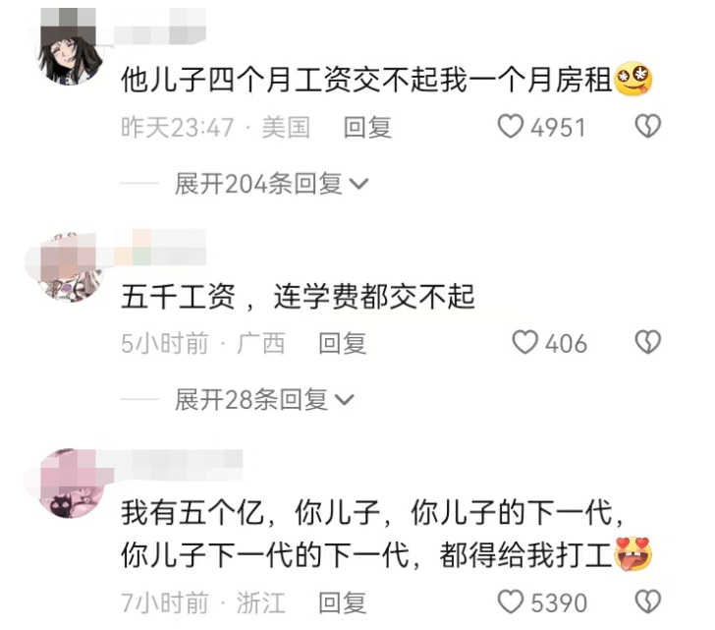
Task: Expand 展开204条回复 replies
Action: tap(271, 184)
